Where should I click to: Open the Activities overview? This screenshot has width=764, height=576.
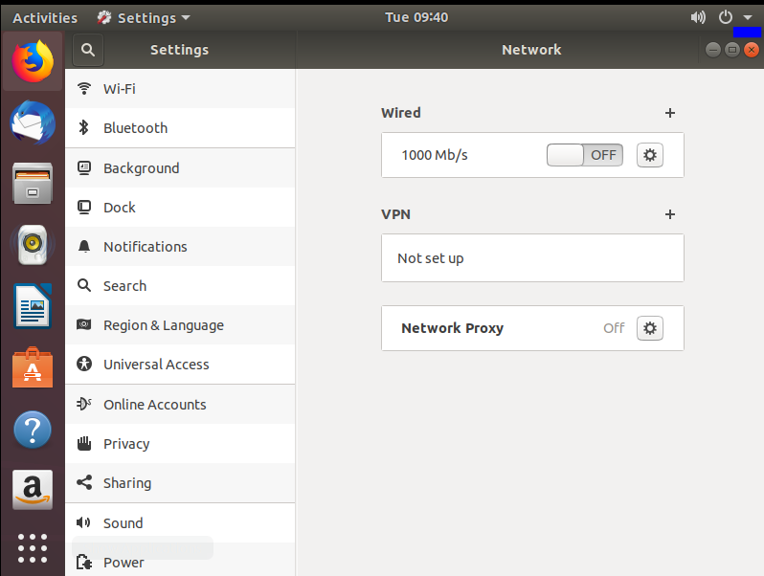(45, 18)
